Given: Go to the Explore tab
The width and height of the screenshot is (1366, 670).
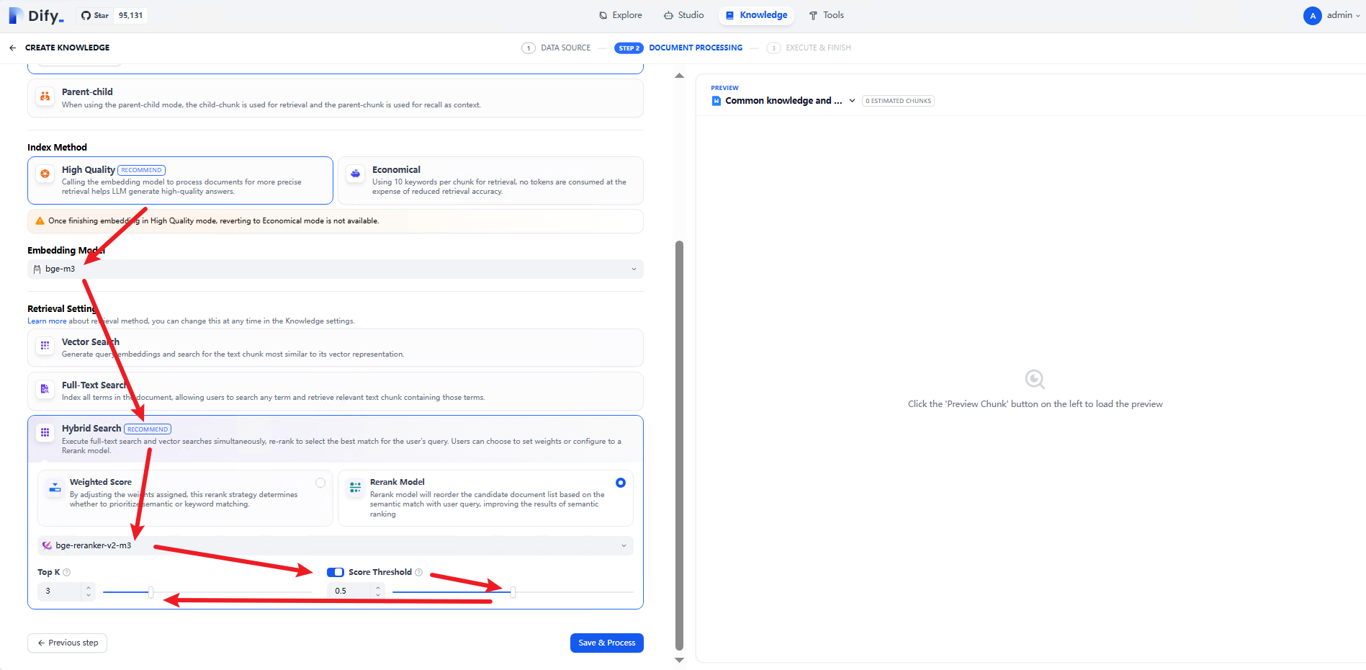Looking at the screenshot, I should [621, 15].
